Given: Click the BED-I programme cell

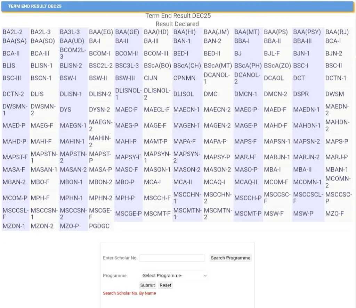Looking at the screenshot, I should (x=181, y=53).
